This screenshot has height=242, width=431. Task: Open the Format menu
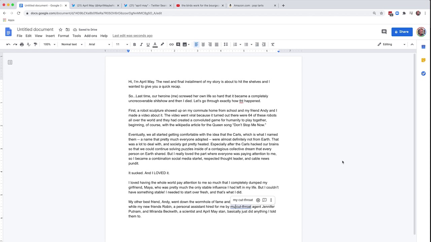(63, 36)
